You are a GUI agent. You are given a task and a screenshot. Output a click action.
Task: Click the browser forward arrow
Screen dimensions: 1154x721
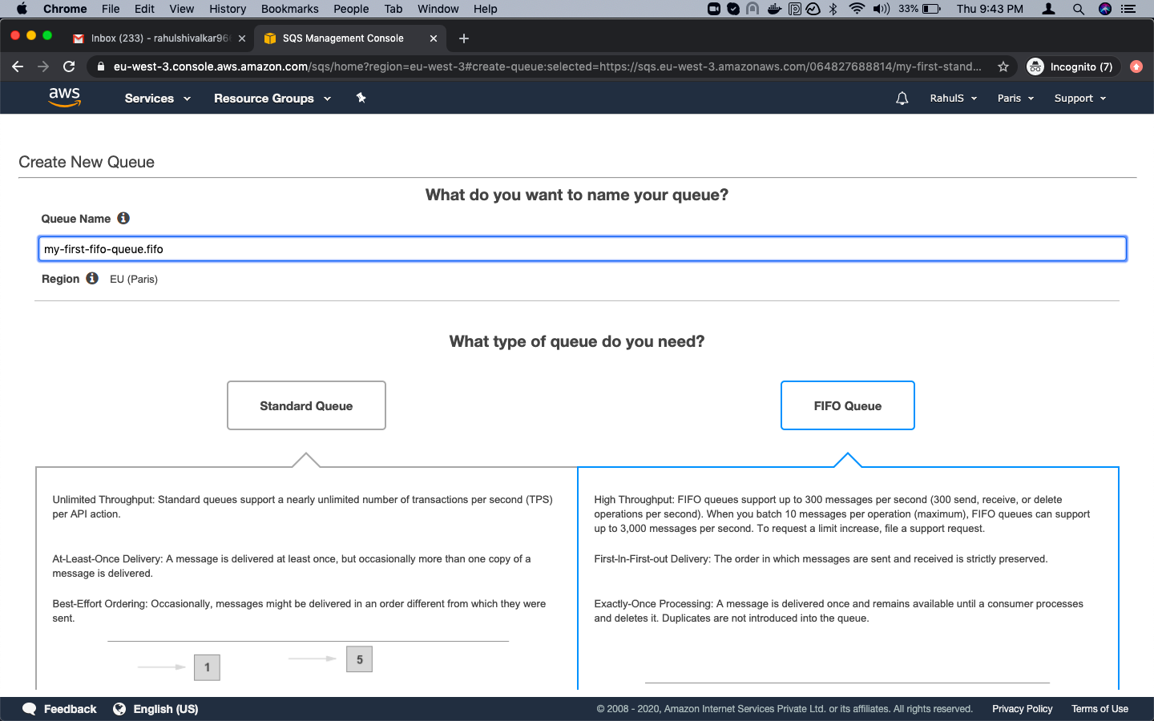(x=43, y=66)
